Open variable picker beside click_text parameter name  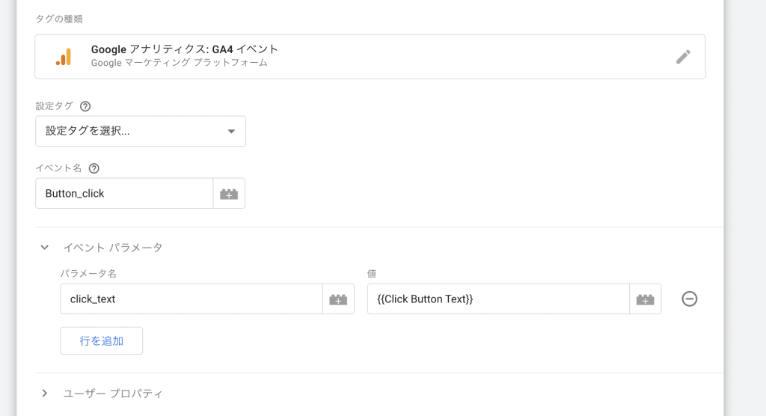pos(338,299)
